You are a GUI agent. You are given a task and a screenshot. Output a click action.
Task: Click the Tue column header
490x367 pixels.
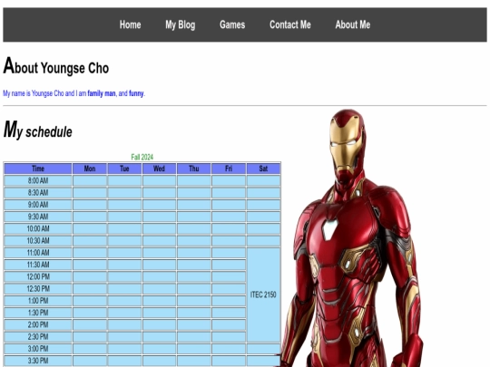click(x=124, y=169)
